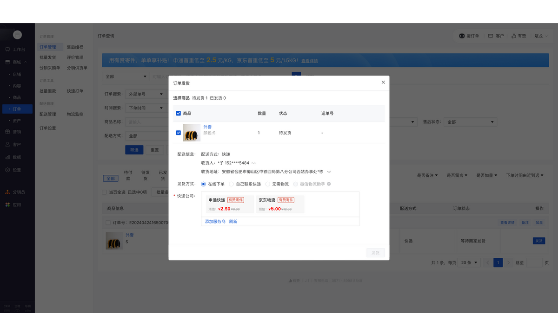Click the 有赞 thumbs-up icon

(514, 36)
